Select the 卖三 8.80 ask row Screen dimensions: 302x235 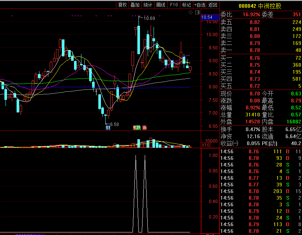click(261, 36)
